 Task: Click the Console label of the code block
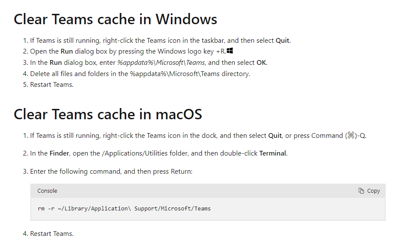pyautogui.click(x=47, y=191)
